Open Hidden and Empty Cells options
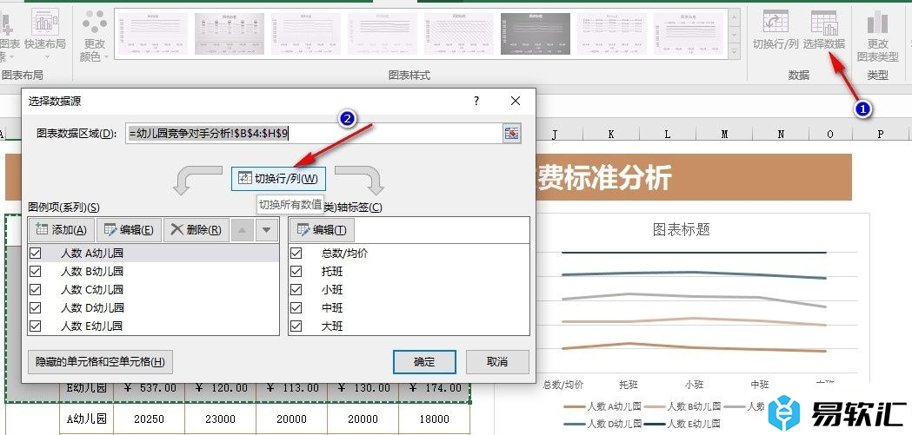Image resolution: width=912 pixels, height=435 pixels. [x=101, y=362]
